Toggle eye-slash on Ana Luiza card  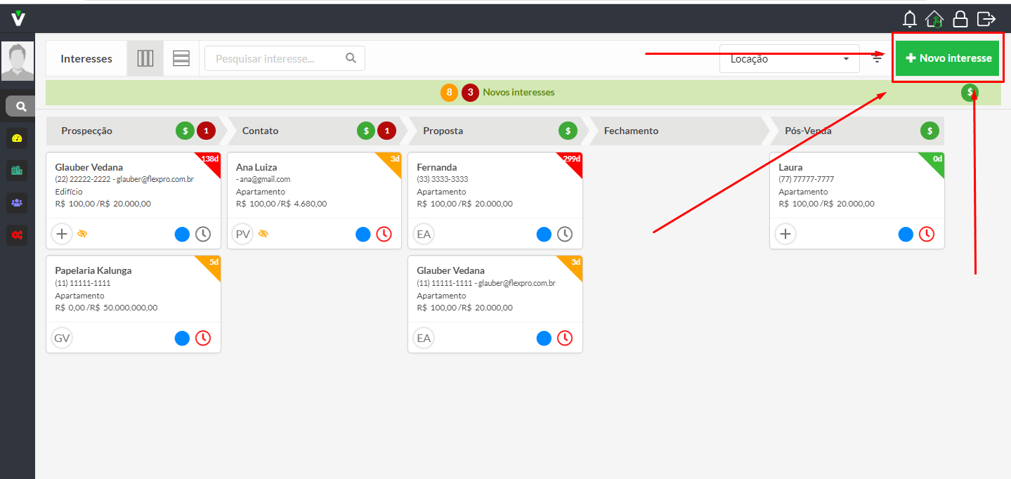(263, 234)
